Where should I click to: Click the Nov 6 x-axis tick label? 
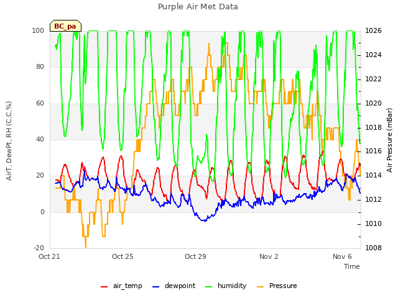(x=342, y=256)
